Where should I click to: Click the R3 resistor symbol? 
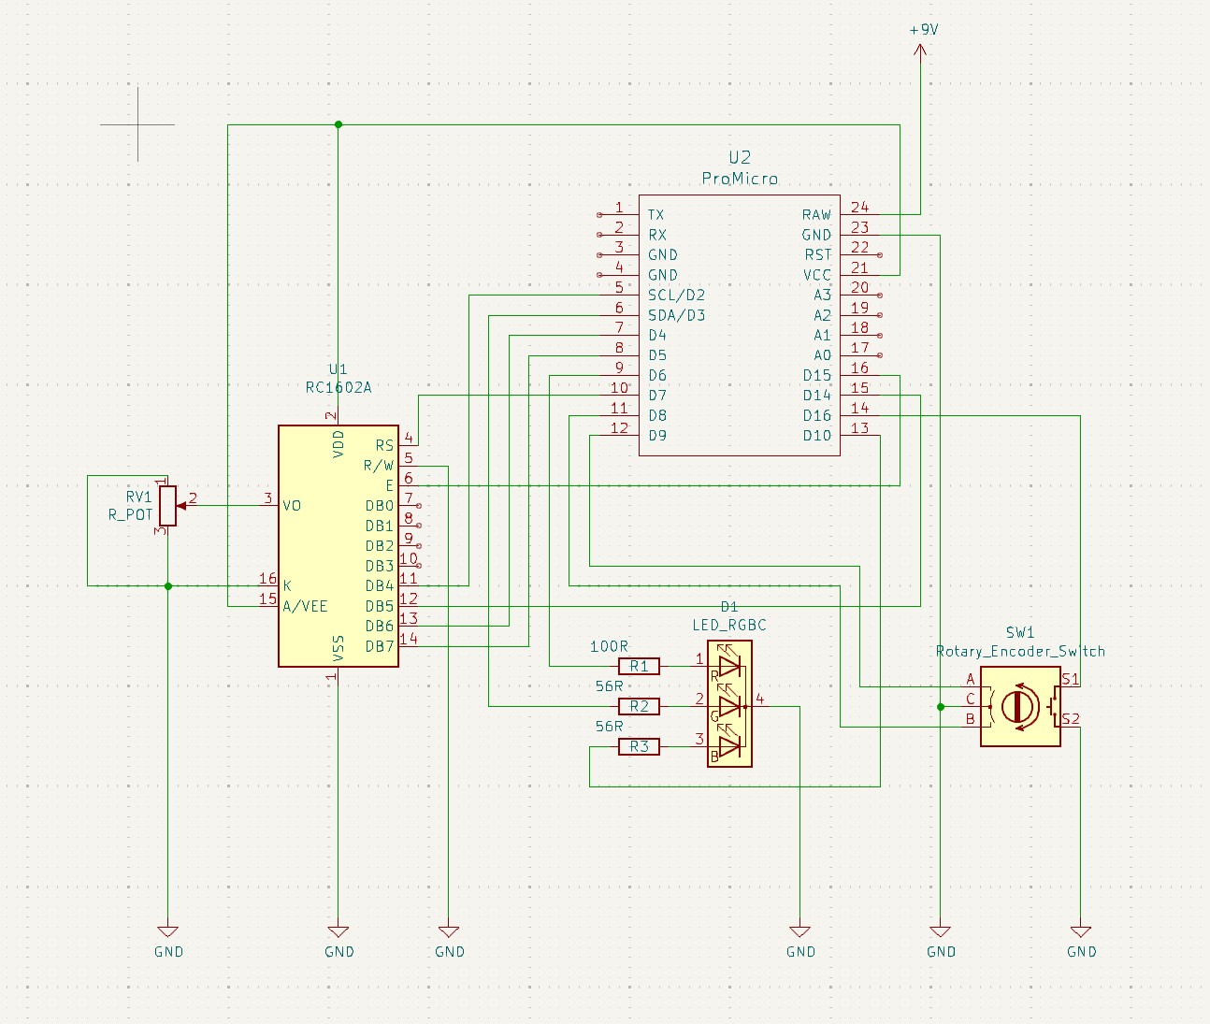click(x=639, y=747)
